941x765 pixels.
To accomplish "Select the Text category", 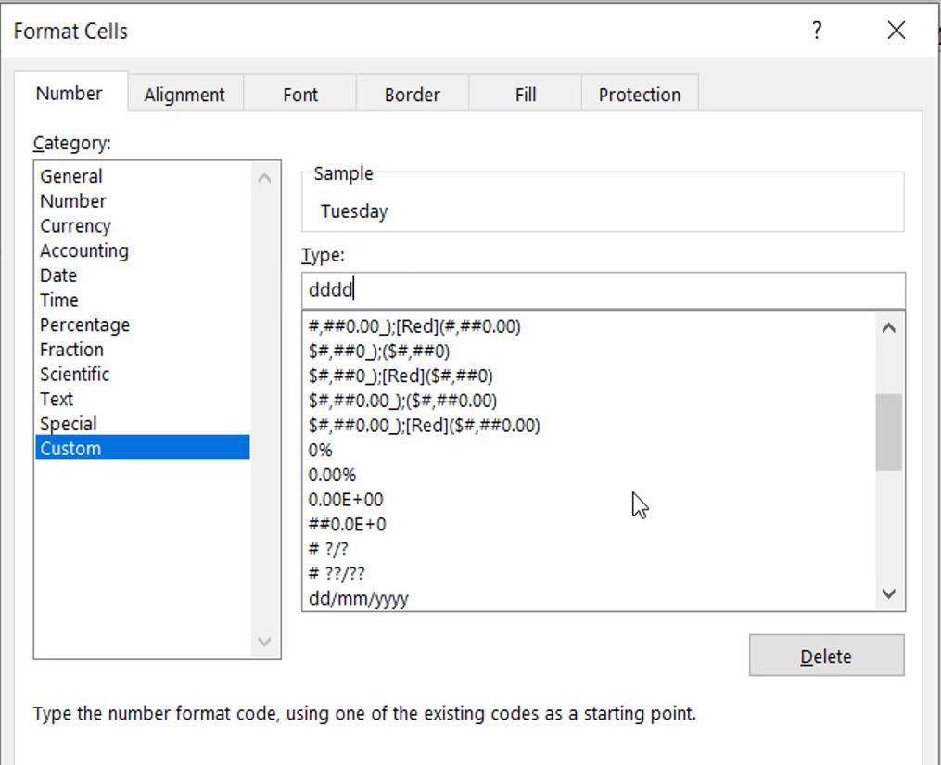I will click(x=56, y=399).
